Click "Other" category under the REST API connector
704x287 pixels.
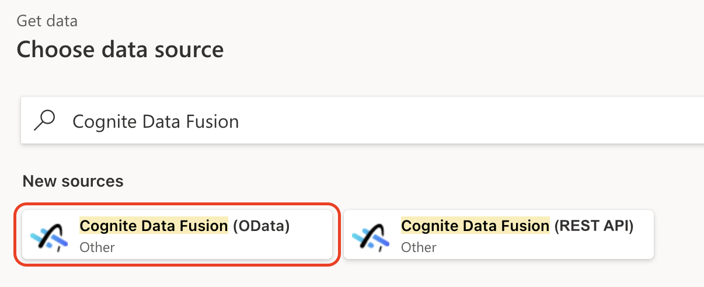click(419, 247)
